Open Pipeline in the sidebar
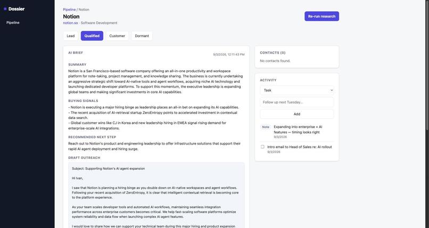The image size is (429, 228). tap(13, 23)
